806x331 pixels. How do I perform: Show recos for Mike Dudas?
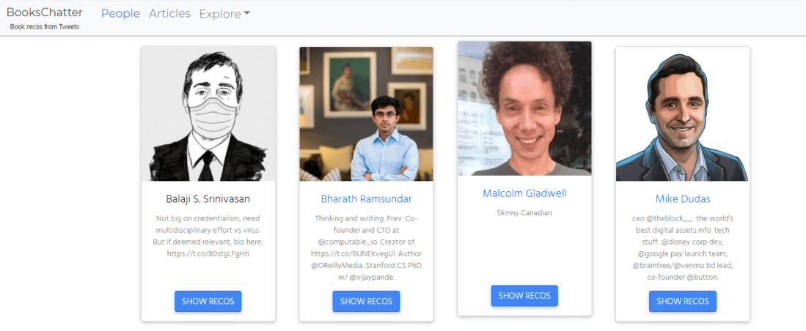click(x=682, y=301)
